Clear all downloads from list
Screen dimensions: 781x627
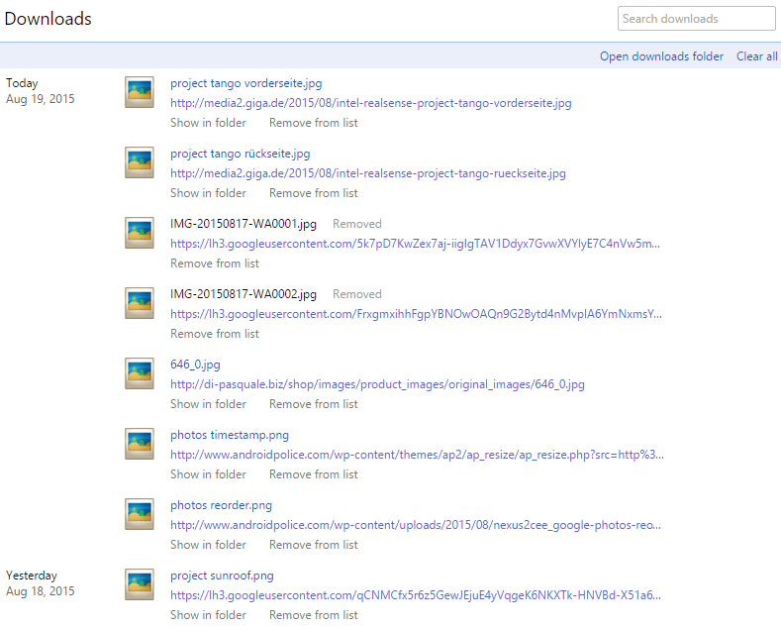(756, 56)
